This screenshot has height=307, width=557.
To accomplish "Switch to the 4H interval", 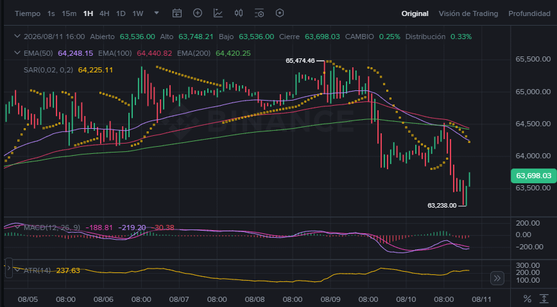I will pyautogui.click(x=104, y=13).
